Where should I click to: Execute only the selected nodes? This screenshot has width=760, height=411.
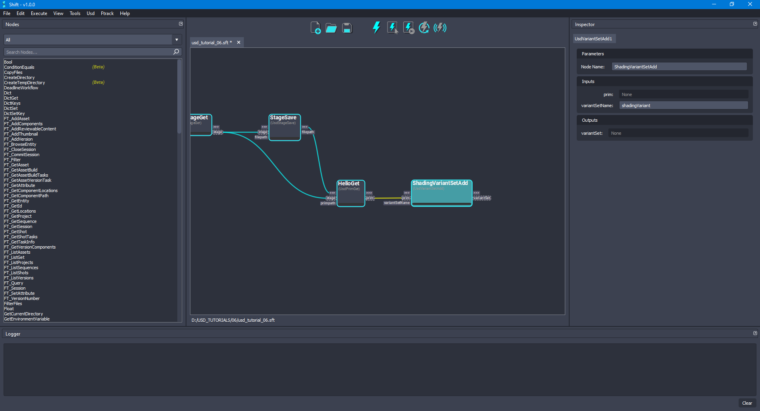[392, 28]
